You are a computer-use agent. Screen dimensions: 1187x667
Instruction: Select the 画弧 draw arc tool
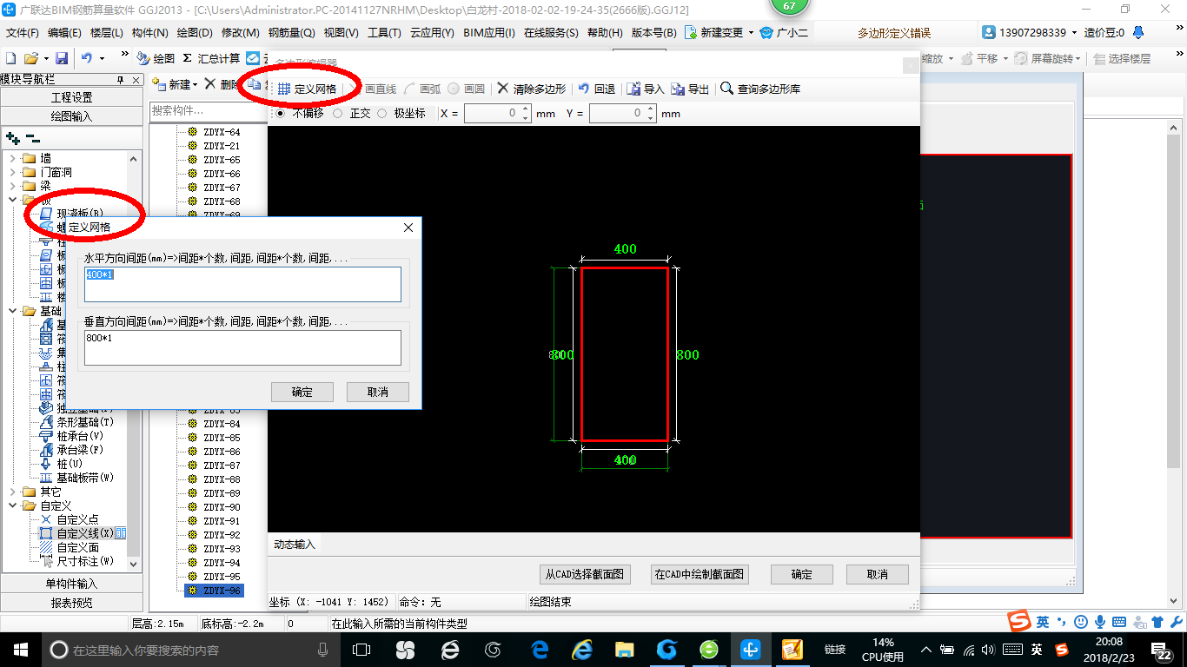tap(423, 89)
